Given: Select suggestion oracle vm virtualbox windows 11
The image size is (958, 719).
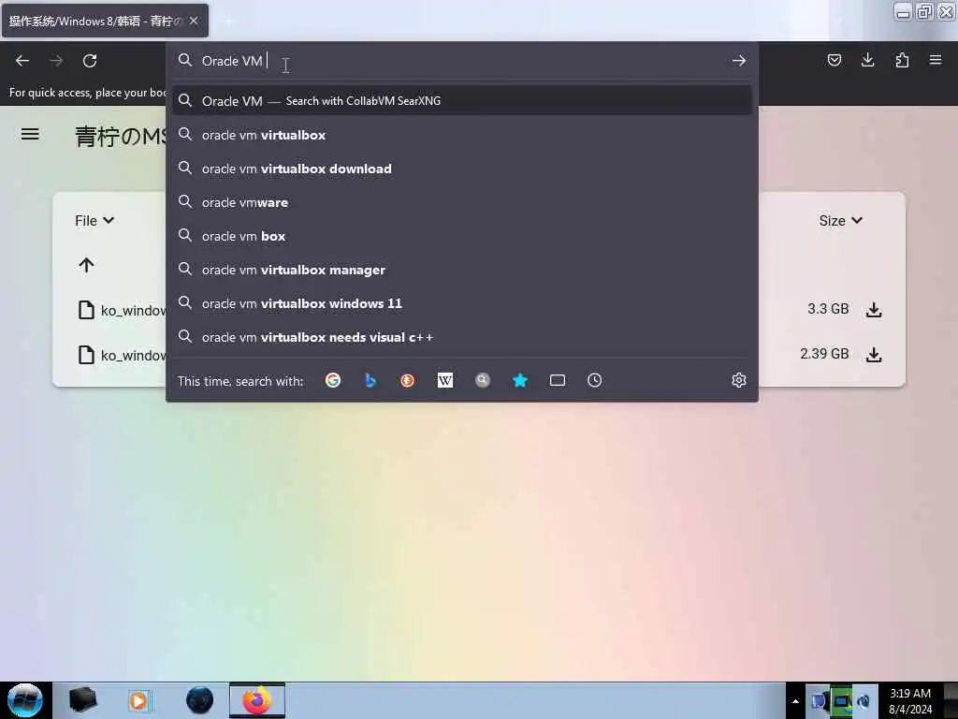Looking at the screenshot, I should click(x=462, y=303).
